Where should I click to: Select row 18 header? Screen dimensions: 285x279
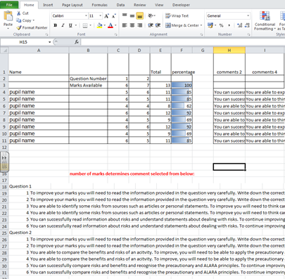coord(4,187)
